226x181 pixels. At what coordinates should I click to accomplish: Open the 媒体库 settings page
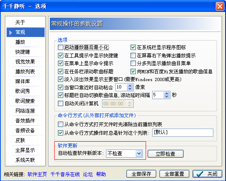[26, 81]
